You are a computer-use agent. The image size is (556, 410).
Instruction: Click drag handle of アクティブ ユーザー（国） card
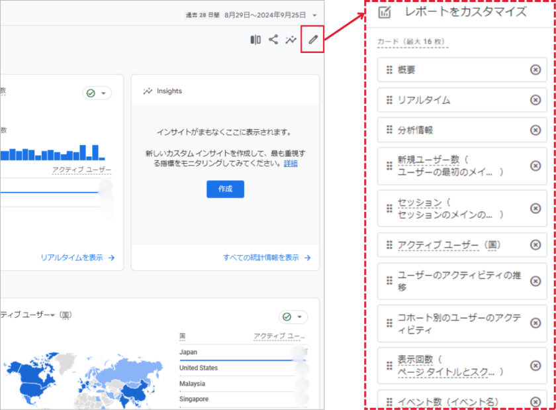pos(389,245)
